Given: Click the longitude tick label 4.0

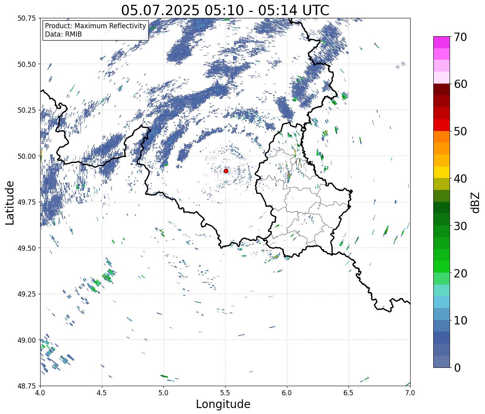Looking at the screenshot, I should click(40, 393).
